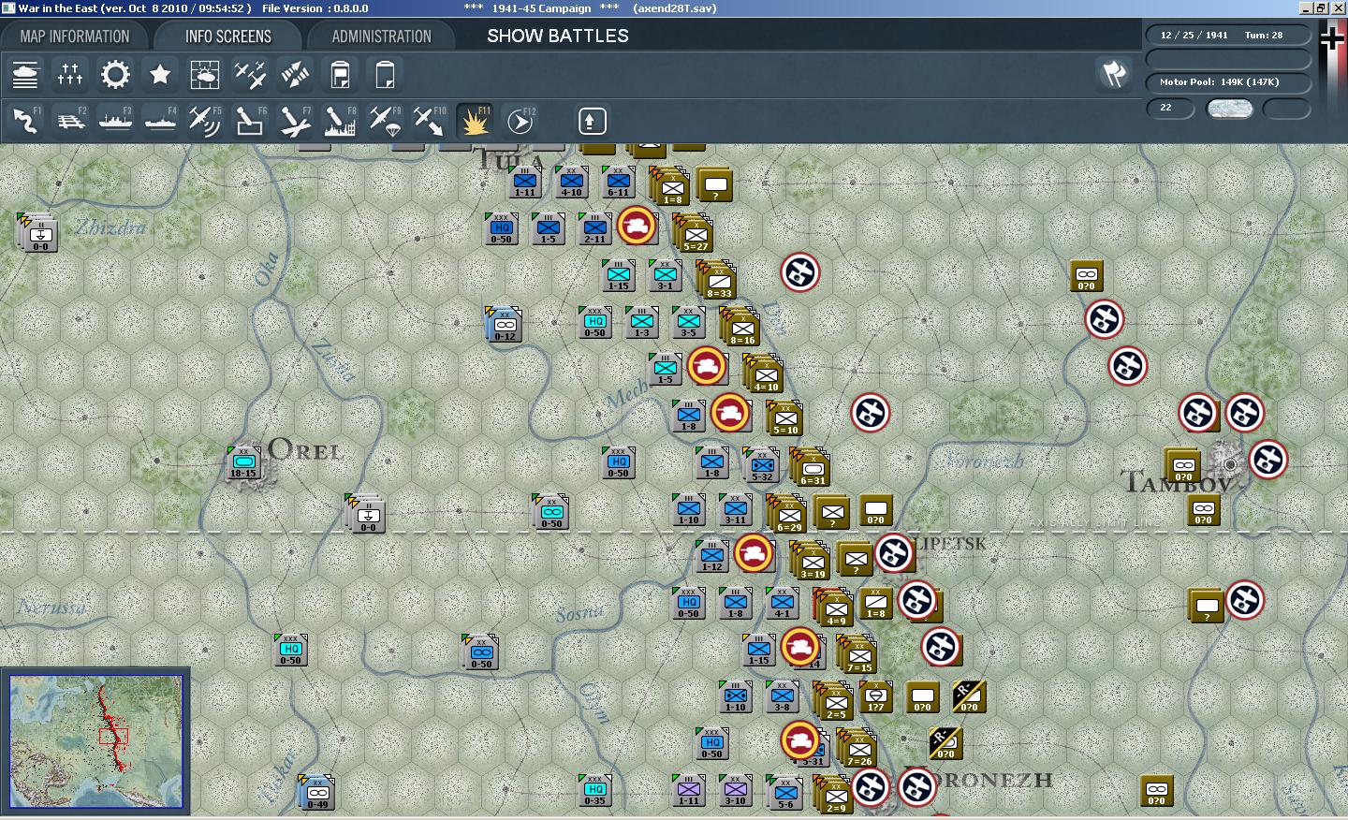Select the German 5-32 unit counter
Viewport: 1348px width, 820px height.
coord(761,464)
